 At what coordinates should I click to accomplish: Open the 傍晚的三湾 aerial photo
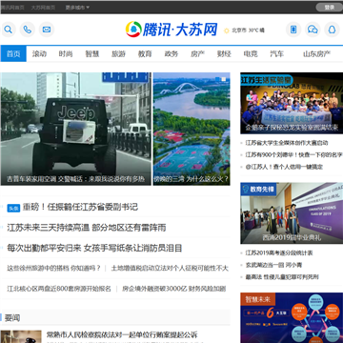pos(192,129)
